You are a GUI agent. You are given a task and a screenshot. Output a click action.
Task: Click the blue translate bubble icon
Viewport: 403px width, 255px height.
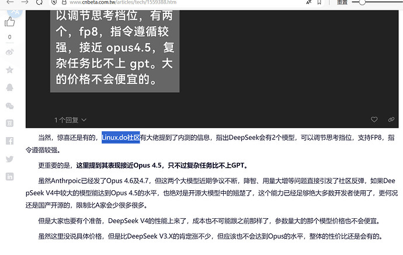15,12
